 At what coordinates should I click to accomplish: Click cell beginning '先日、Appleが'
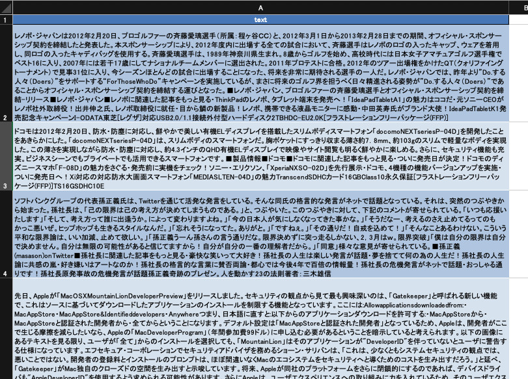pos(260,328)
